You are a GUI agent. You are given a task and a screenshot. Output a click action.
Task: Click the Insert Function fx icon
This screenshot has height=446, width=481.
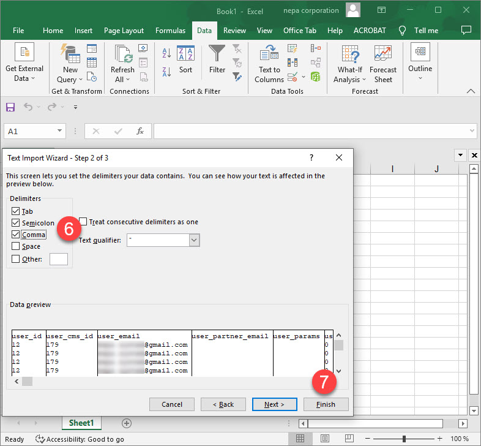point(140,132)
